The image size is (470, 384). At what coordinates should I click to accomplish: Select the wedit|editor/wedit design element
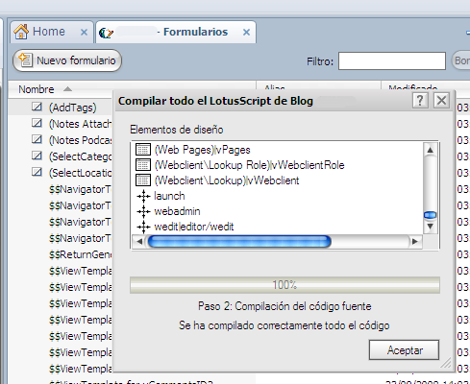[x=194, y=227]
